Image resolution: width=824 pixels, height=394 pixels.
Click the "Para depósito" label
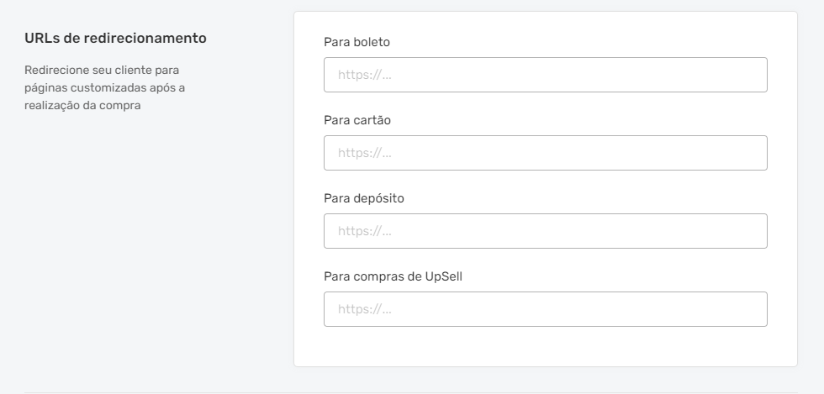coord(364,198)
